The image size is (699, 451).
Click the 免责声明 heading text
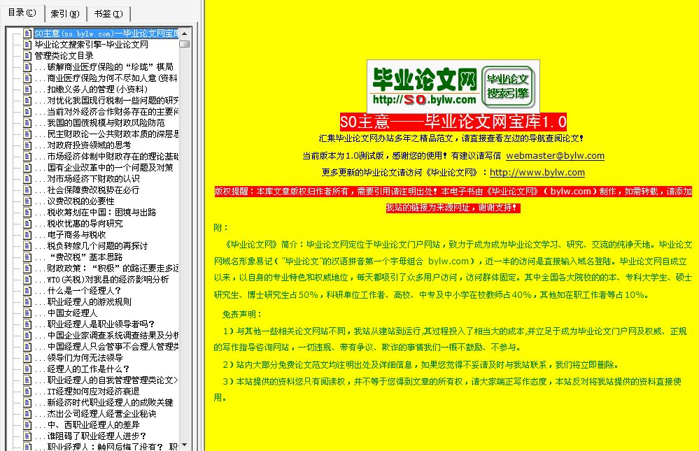[242, 314]
